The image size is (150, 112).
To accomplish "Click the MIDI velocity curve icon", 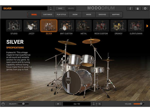I will point(3,104).
